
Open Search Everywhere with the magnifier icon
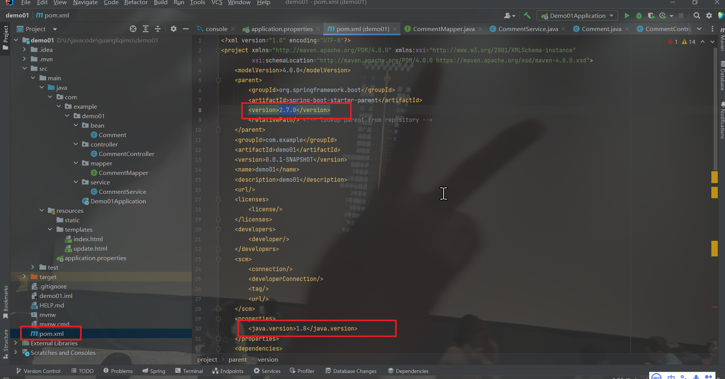point(697,16)
